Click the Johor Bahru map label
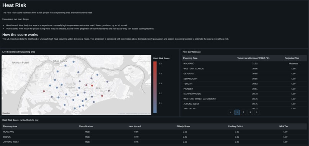This screenshot has width=309, height=146. tap(60, 61)
